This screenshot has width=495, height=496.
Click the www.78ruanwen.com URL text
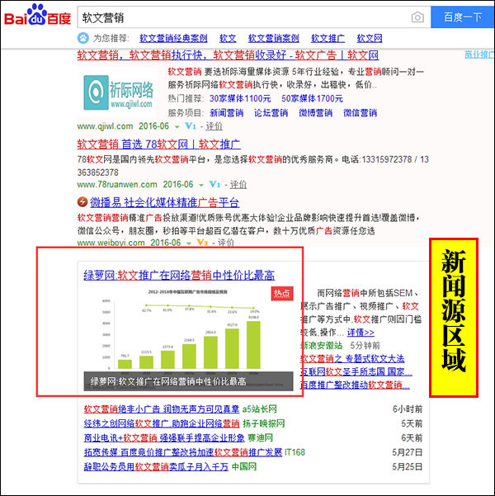[x=117, y=184]
